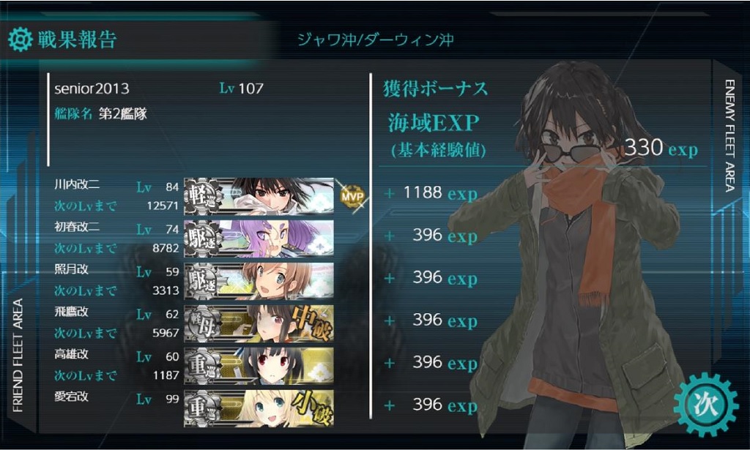Image resolution: width=750 pixels, height=450 pixels.
Task: Select the 照月改 ship banner
Action: coord(259,281)
